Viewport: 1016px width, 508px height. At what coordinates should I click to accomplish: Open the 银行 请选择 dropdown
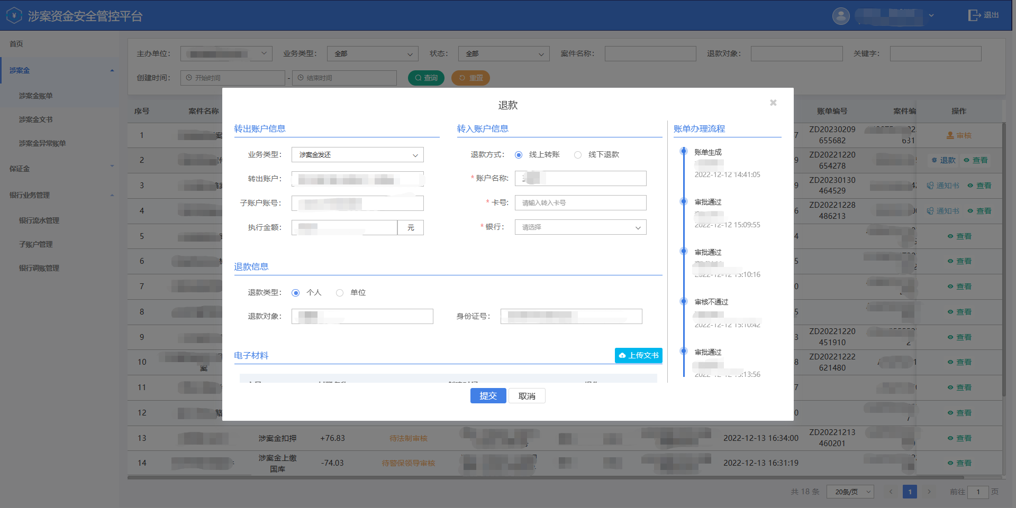click(x=580, y=227)
